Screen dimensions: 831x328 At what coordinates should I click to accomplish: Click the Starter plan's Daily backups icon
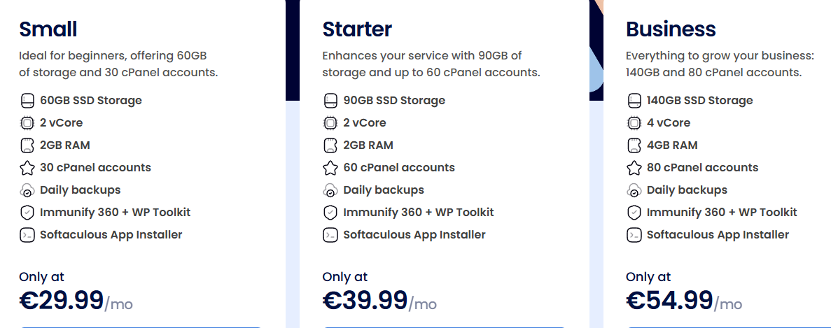(330, 190)
